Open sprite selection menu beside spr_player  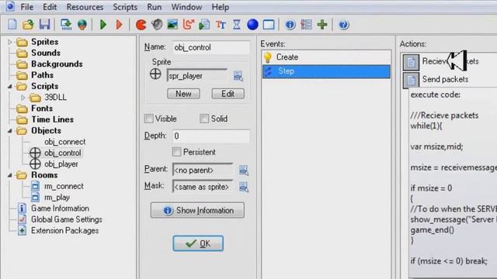(238, 76)
